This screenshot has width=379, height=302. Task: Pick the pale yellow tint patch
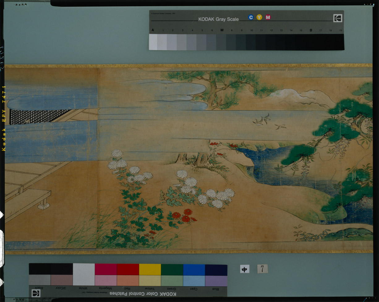pos(150,280)
